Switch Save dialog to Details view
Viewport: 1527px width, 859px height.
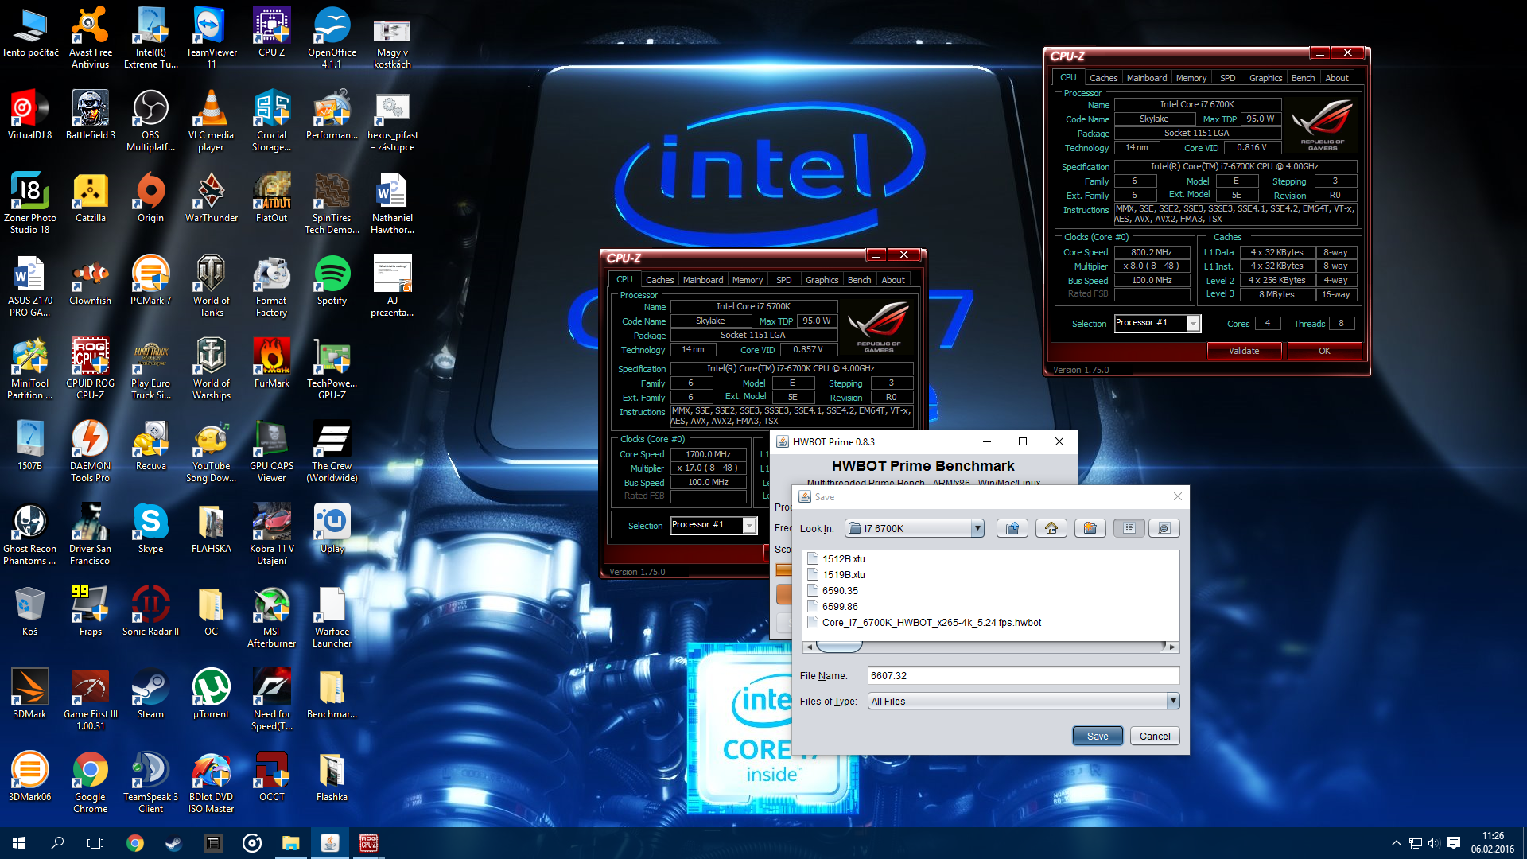click(x=1164, y=528)
